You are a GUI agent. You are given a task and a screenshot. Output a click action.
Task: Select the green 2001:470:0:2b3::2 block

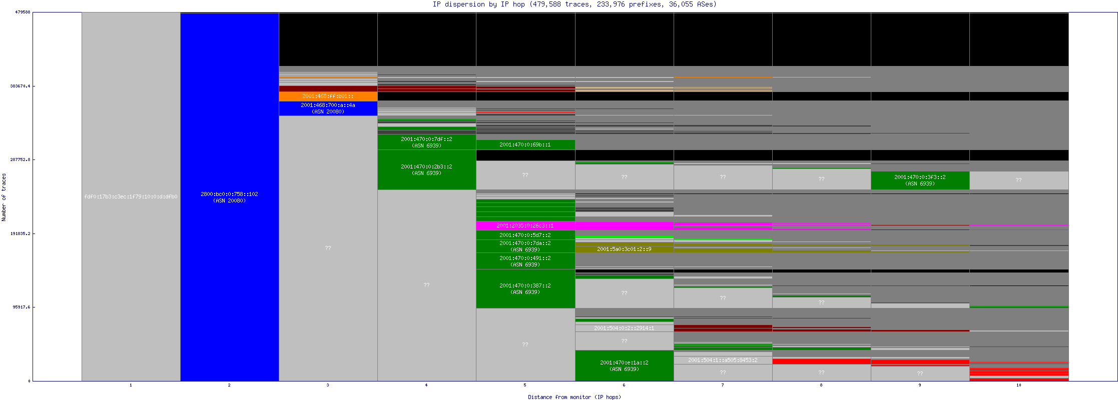pyautogui.click(x=426, y=169)
